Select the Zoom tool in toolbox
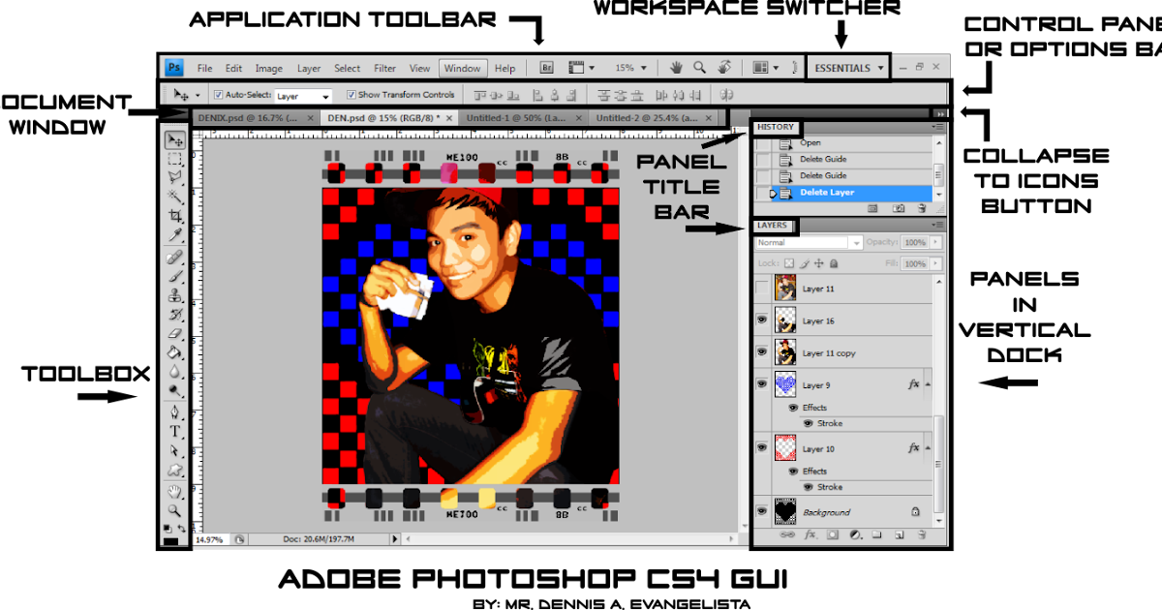The image size is (1162, 610). [175, 510]
